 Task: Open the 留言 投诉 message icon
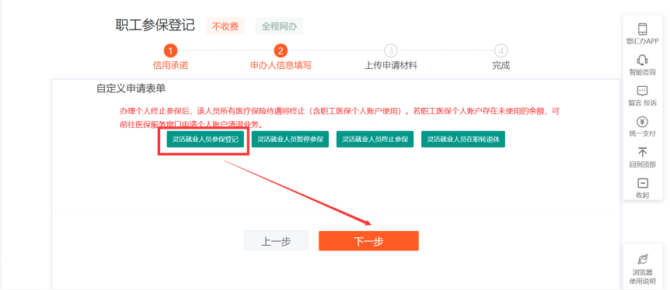tap(642, 91)
